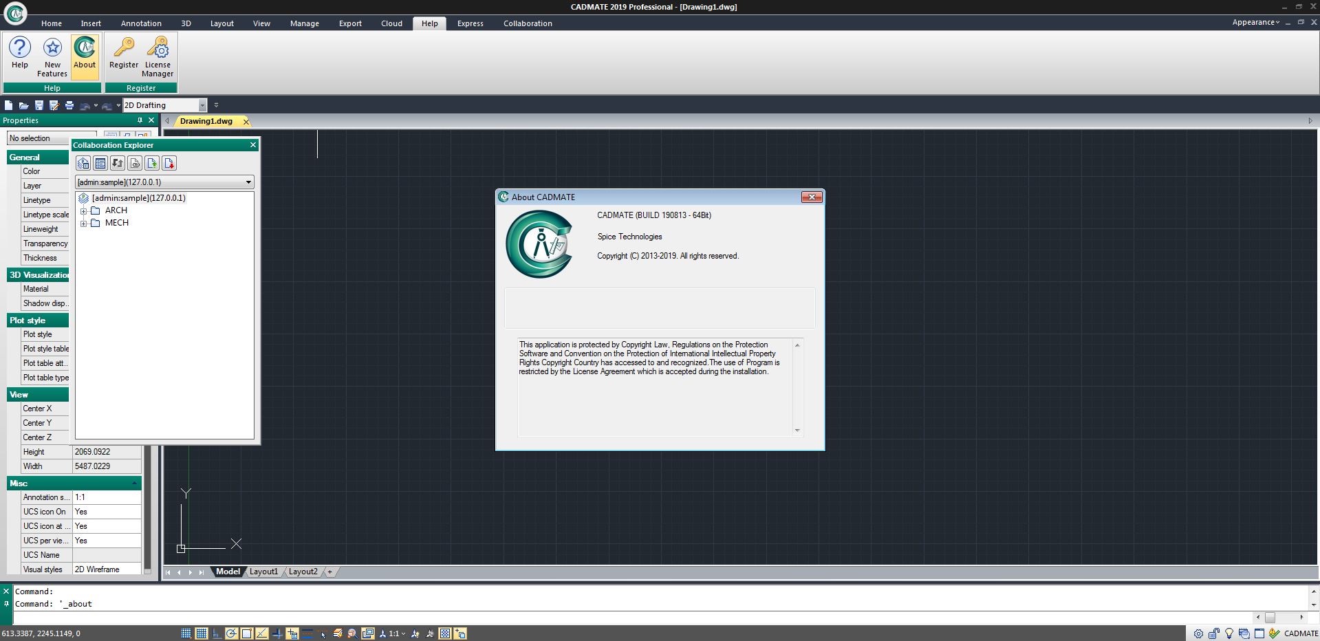Add a new layout with plus button
The image size is (1320, 641).
tap(330, 572)
